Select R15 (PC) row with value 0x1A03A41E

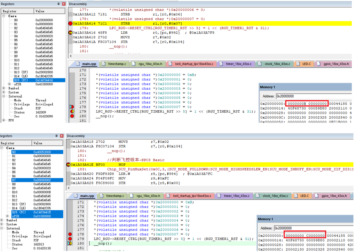[37, 212]
